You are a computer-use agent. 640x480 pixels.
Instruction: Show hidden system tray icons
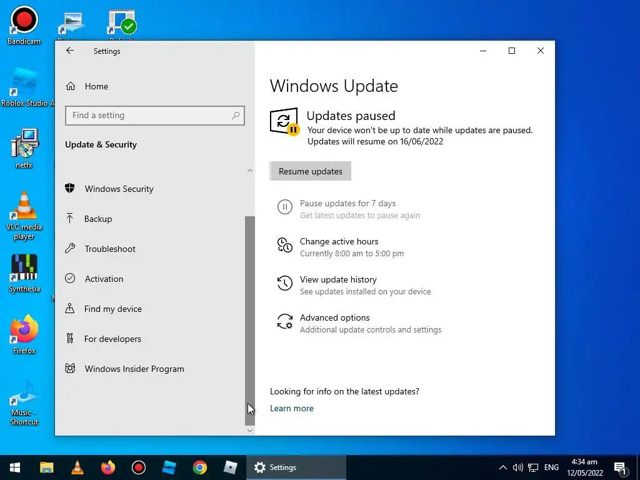[503, 467]
